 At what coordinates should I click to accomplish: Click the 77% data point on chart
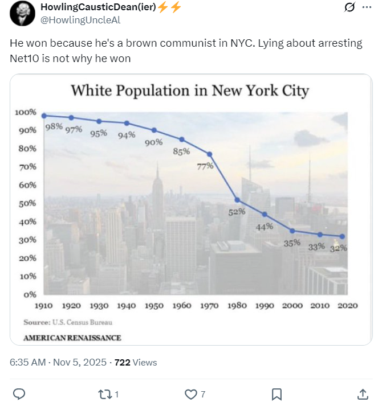[210, 154]
